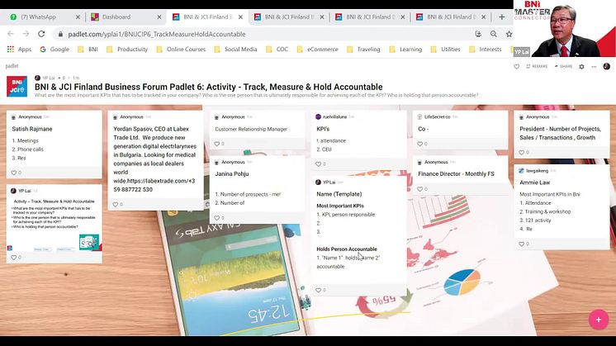Like the Ammie Law post
The height and width of the screenshot is (346, 616).
coord(521,244)
